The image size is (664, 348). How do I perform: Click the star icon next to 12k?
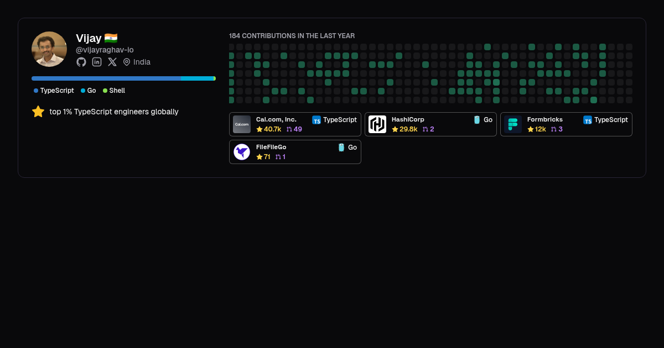[531, 129]
